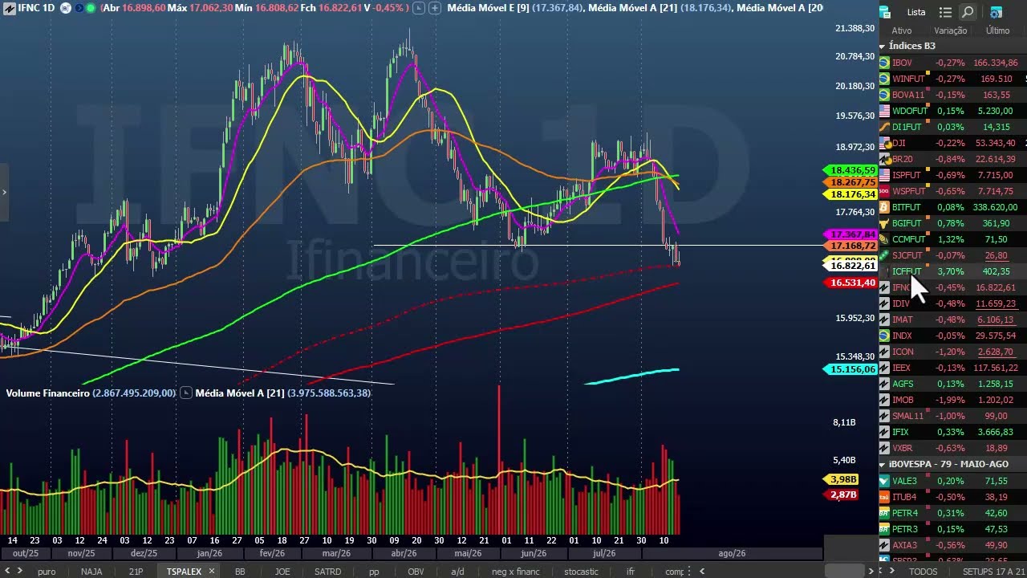Open the watchlist search magnifier
1027x578 pixels.
click(x=968, y=12)
